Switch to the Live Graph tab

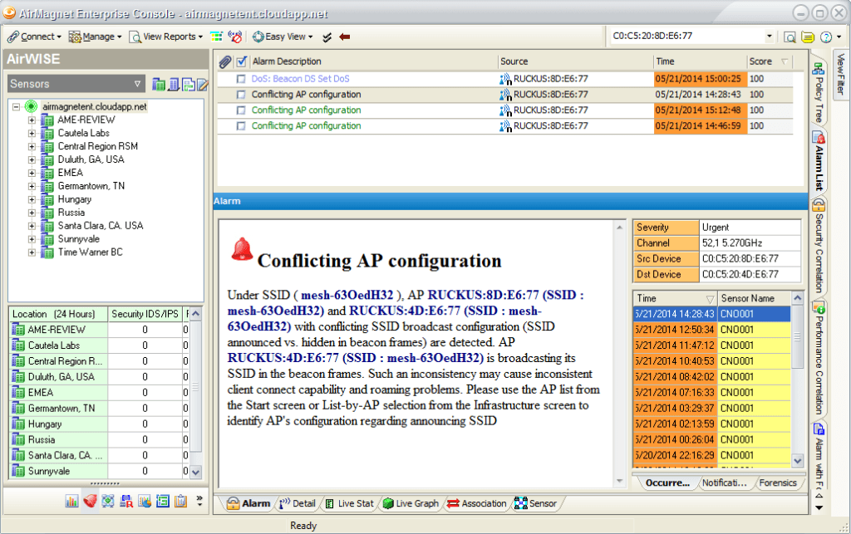click(411, 503)
